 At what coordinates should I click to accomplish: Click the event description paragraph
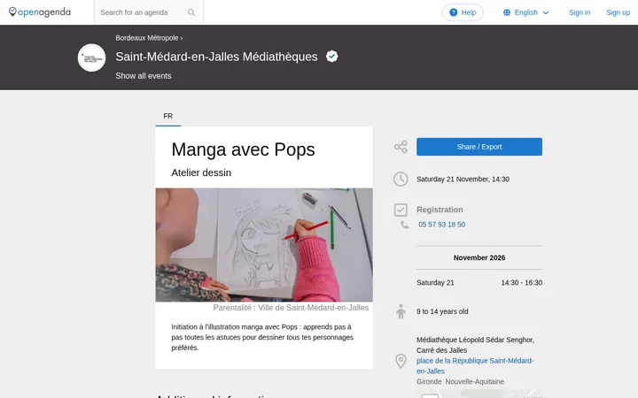(262, 338)
